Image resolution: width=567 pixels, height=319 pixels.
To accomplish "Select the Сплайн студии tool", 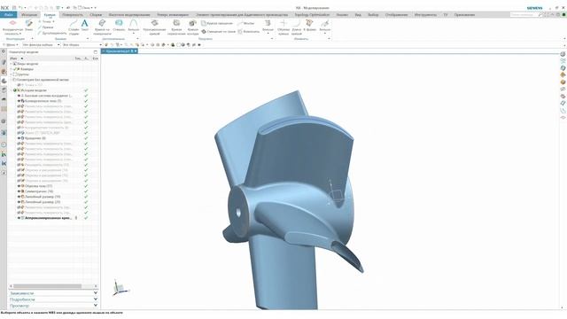I will click(74, 27).
